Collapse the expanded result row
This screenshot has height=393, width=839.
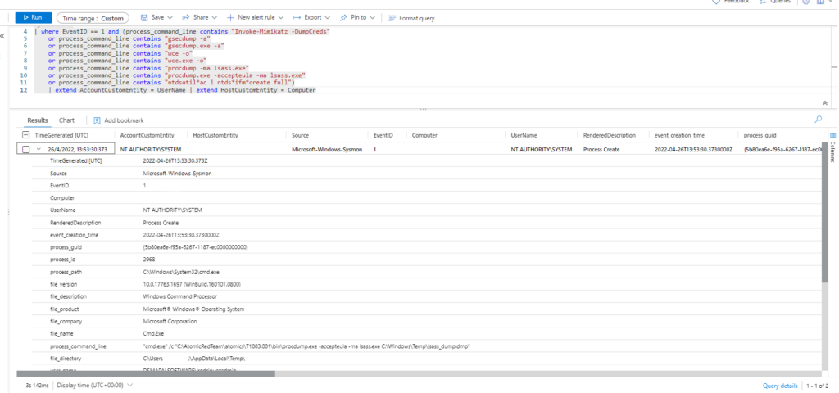click(38, 150)
